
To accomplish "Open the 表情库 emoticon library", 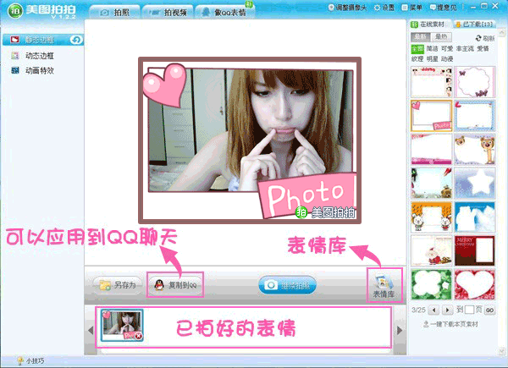I will [384, 286].
